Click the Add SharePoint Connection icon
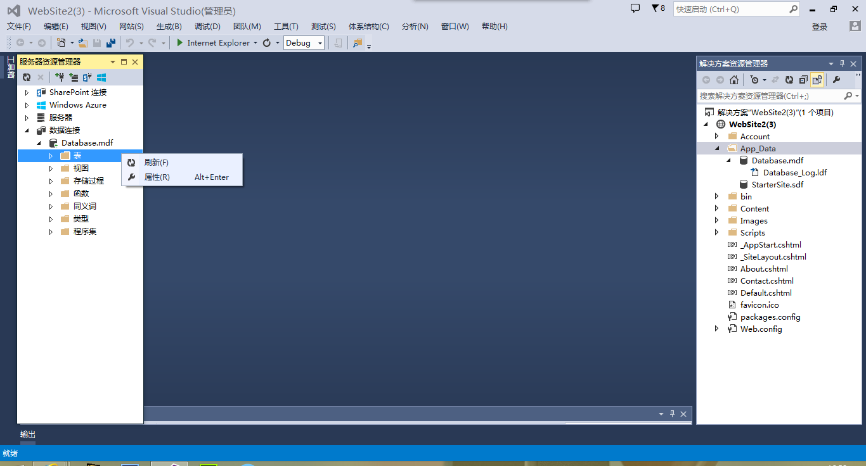Image resolution: width=866 pixels, height=466 pixels. point(87,77)
